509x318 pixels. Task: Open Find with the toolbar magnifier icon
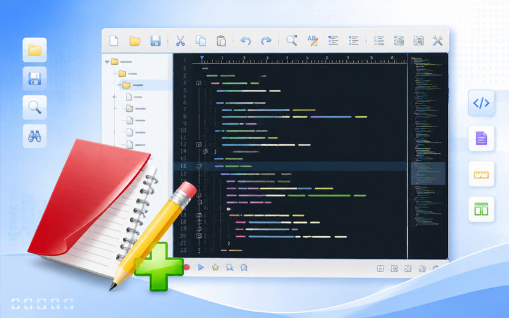[x=292, y=41]
